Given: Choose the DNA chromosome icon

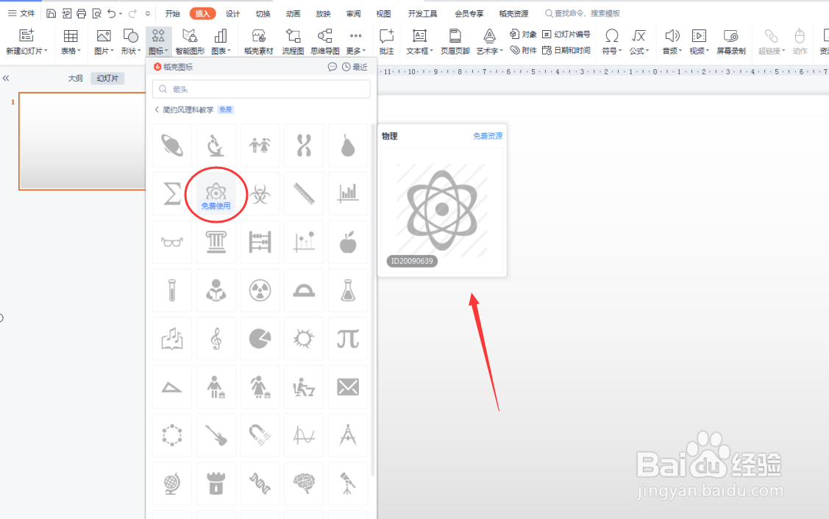Looking at the screenshot, I should coord(304,146).
